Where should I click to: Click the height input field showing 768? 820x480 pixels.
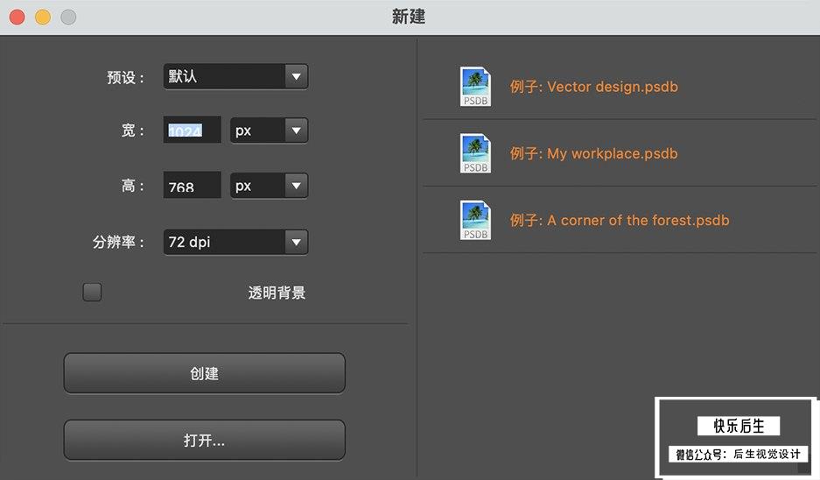tap(192, 185)
